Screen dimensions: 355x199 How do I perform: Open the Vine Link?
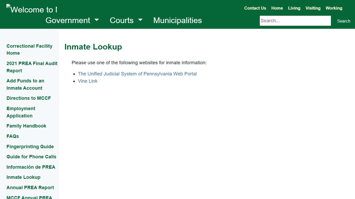pyautogui.click(x=88, y=81)
